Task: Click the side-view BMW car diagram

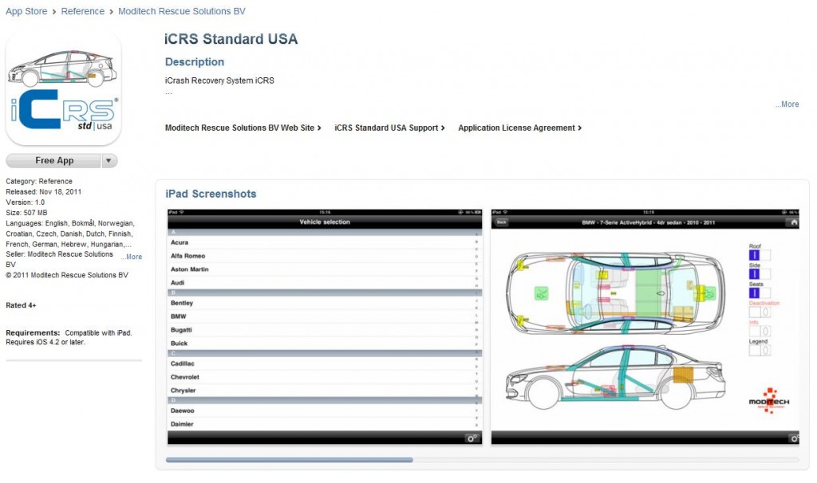Action: click(x=615, y=376)
